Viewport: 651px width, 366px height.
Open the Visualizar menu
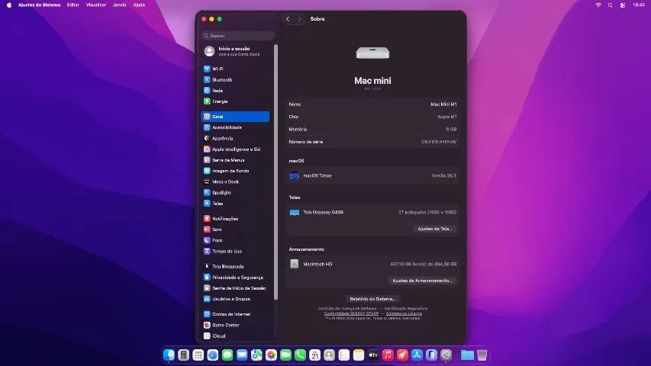click(96, 5)
